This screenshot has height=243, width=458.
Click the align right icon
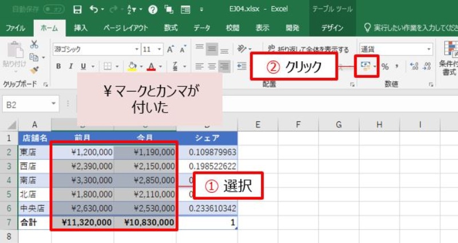point(224,66)
